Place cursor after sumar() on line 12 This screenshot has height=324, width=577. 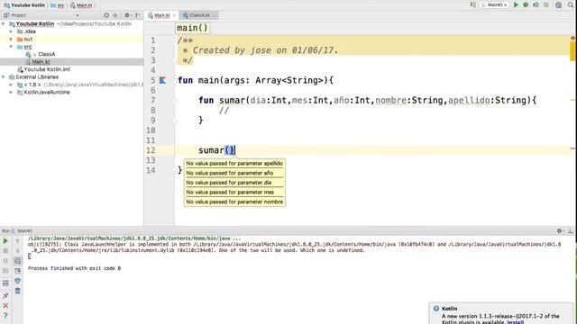coord(235,150)
